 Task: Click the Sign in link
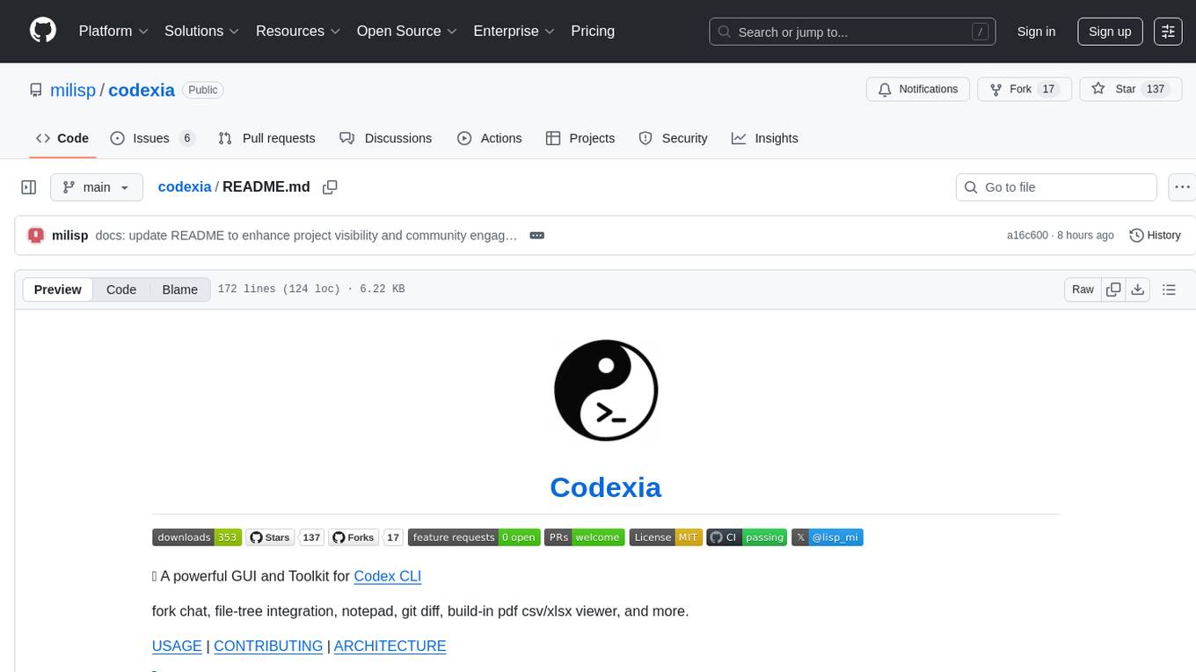pos(1036,32)
